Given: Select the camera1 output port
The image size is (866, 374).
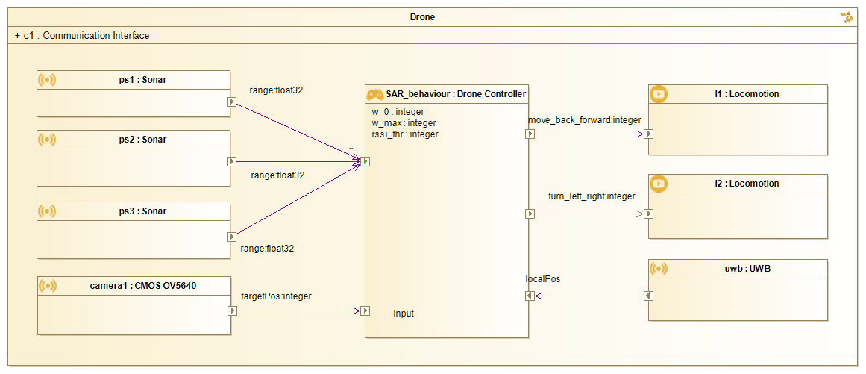Looking at the screenshot, I should point(232,311).
